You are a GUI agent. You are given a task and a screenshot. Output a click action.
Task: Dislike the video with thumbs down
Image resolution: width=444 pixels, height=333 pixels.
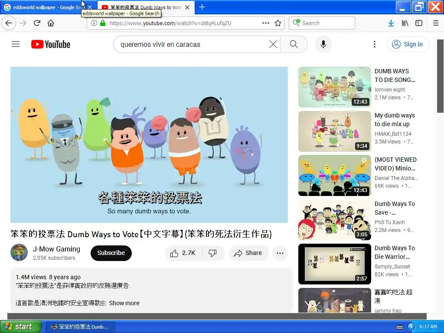[x=213, y=253]
